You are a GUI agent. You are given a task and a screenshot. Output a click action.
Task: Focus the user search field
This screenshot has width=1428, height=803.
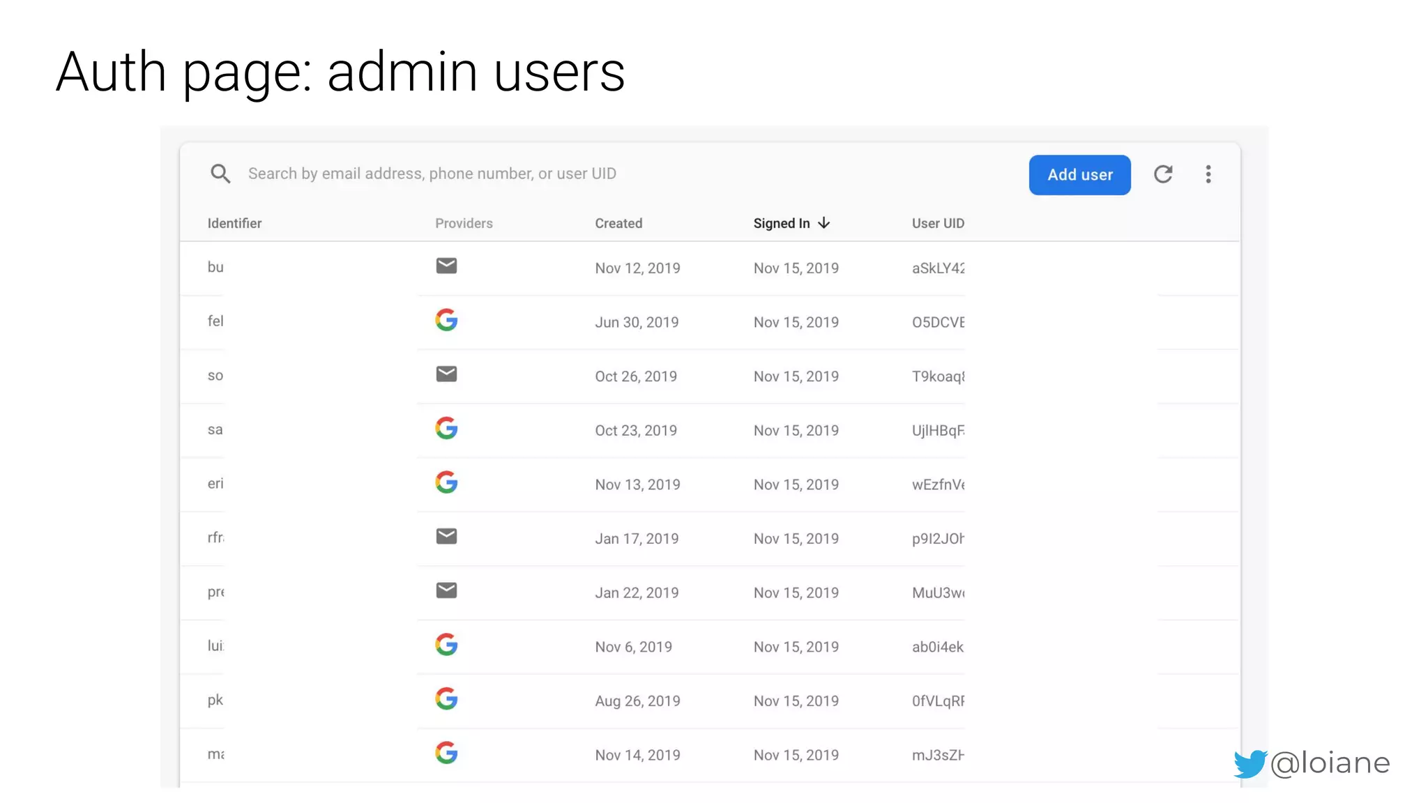pyautogui.click(x=432, y=174)
